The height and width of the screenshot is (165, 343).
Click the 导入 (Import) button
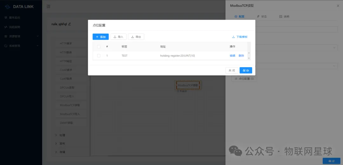[118, 37]
